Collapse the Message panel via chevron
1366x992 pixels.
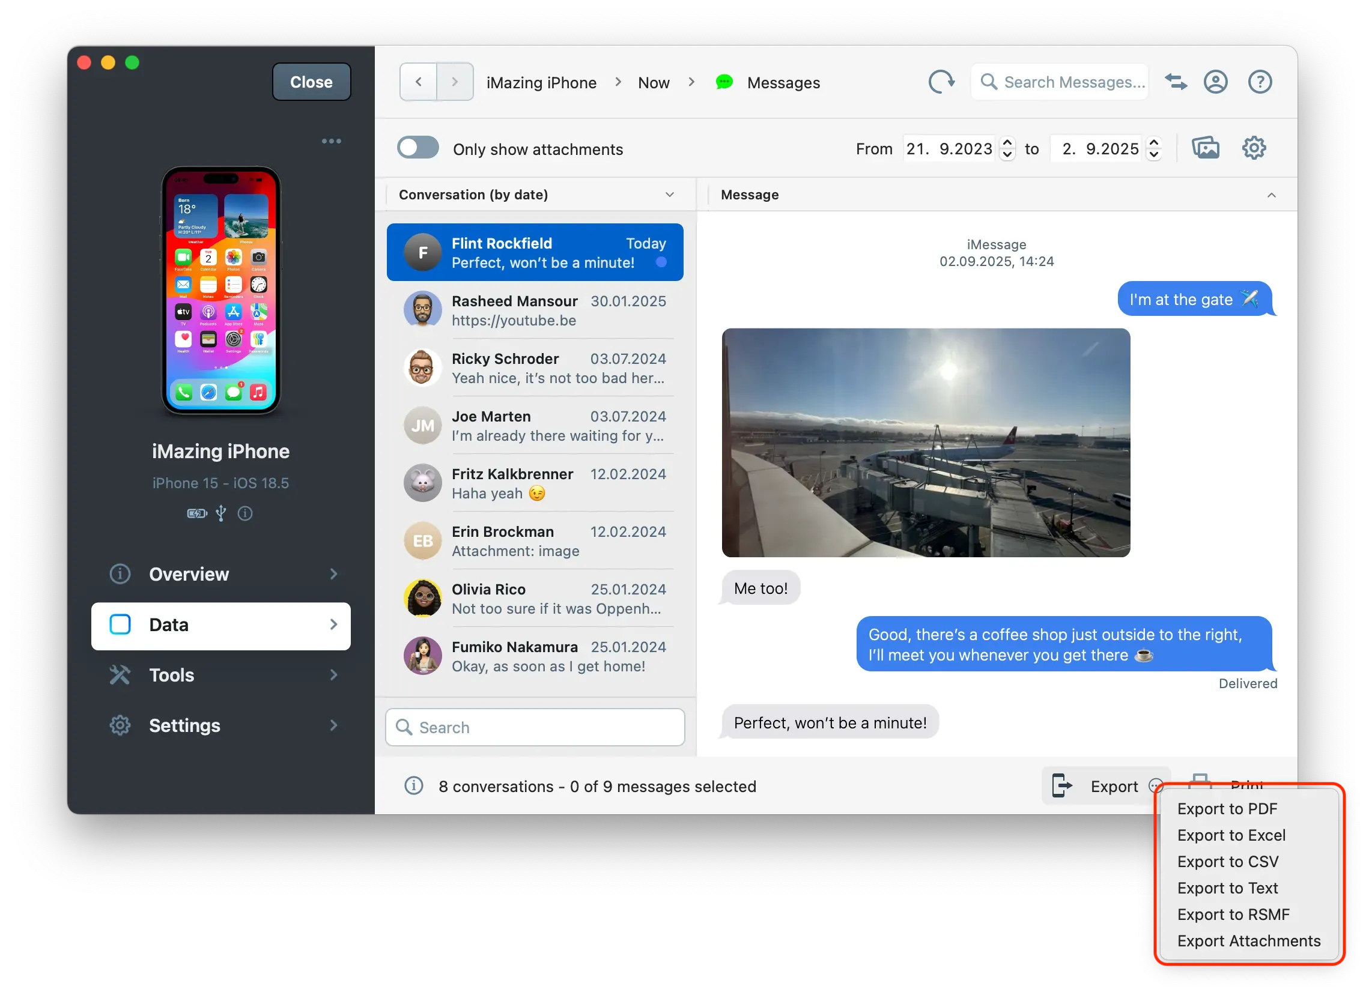pyautogui.click(x=1272, y=195)
